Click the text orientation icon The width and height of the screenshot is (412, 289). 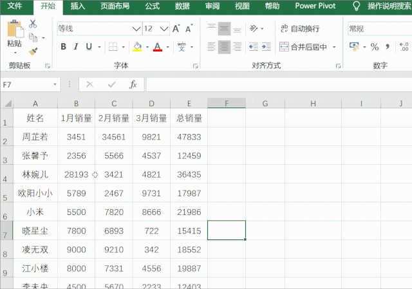point(254,28)
